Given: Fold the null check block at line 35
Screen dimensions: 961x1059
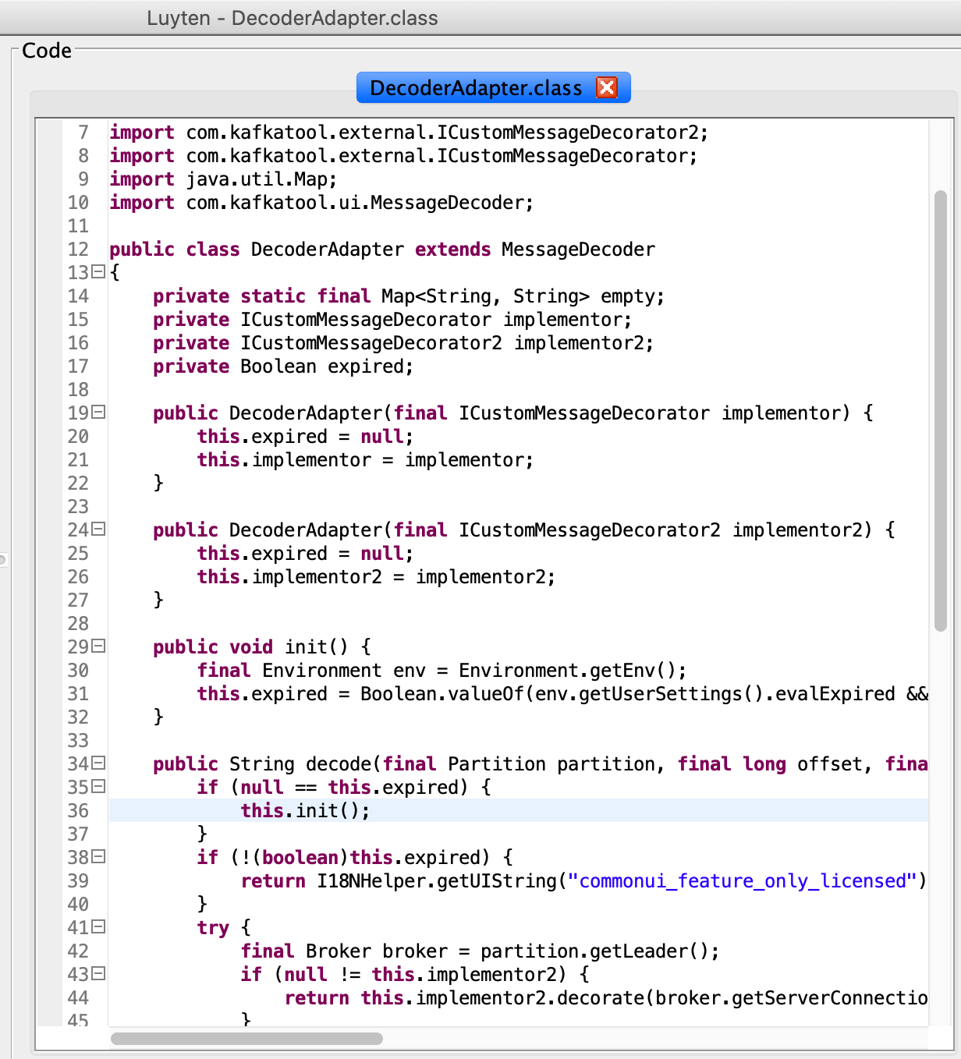Looking at the screenshot, I should [98, 787].
